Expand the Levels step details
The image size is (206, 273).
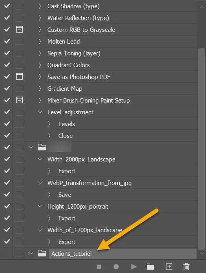[x=49, y=124]
